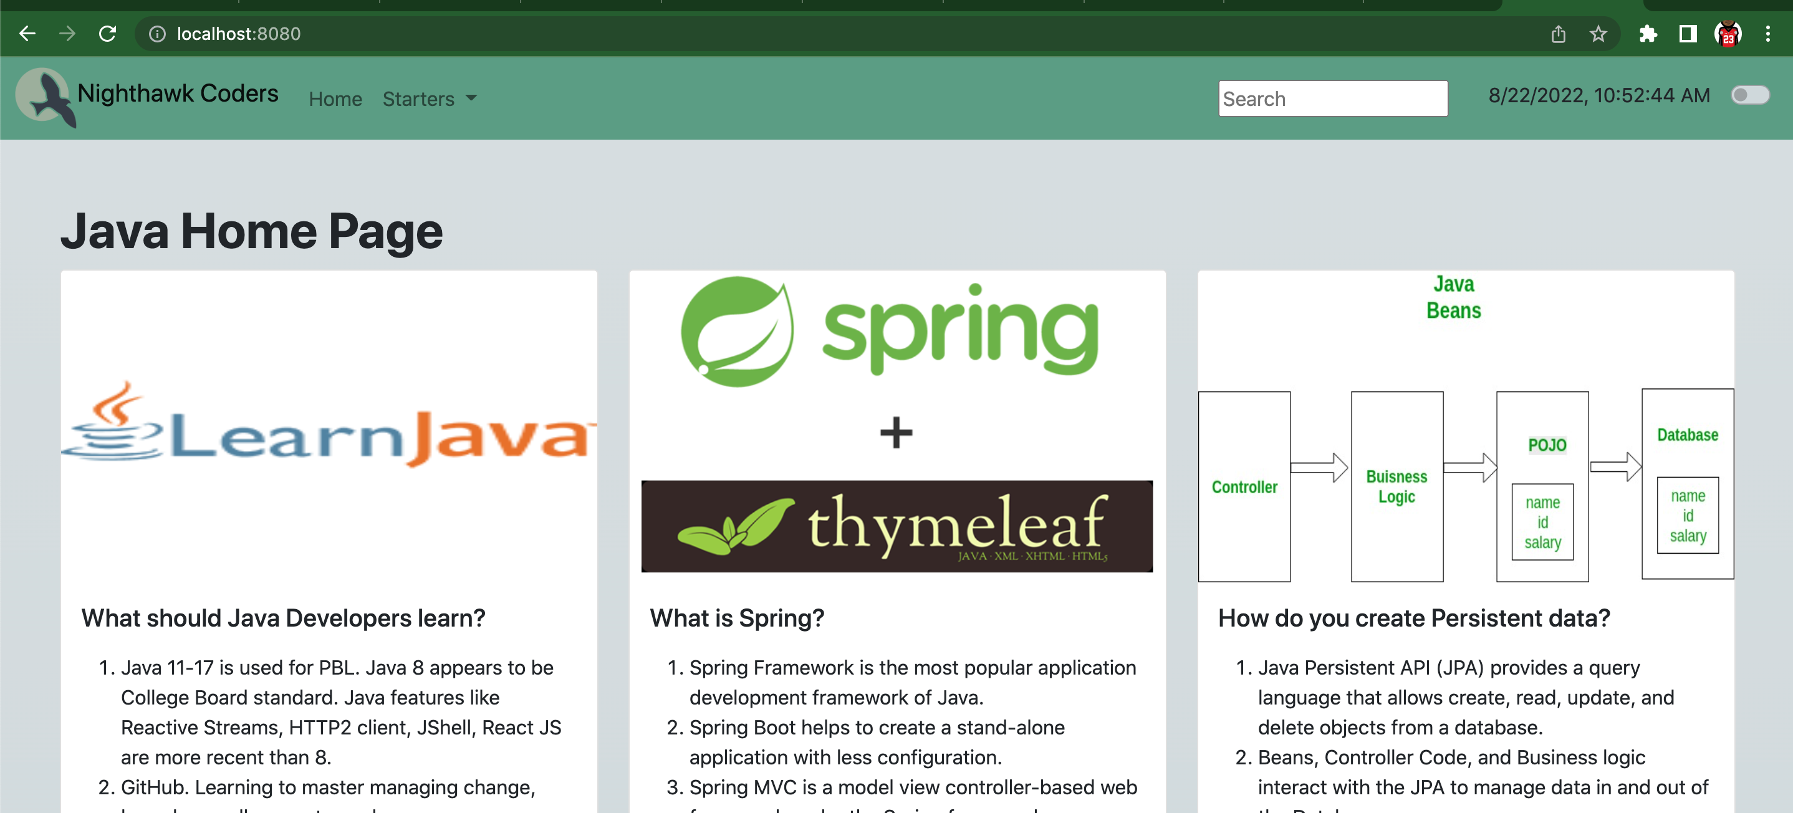Reload the localhost page

point(107,34)
